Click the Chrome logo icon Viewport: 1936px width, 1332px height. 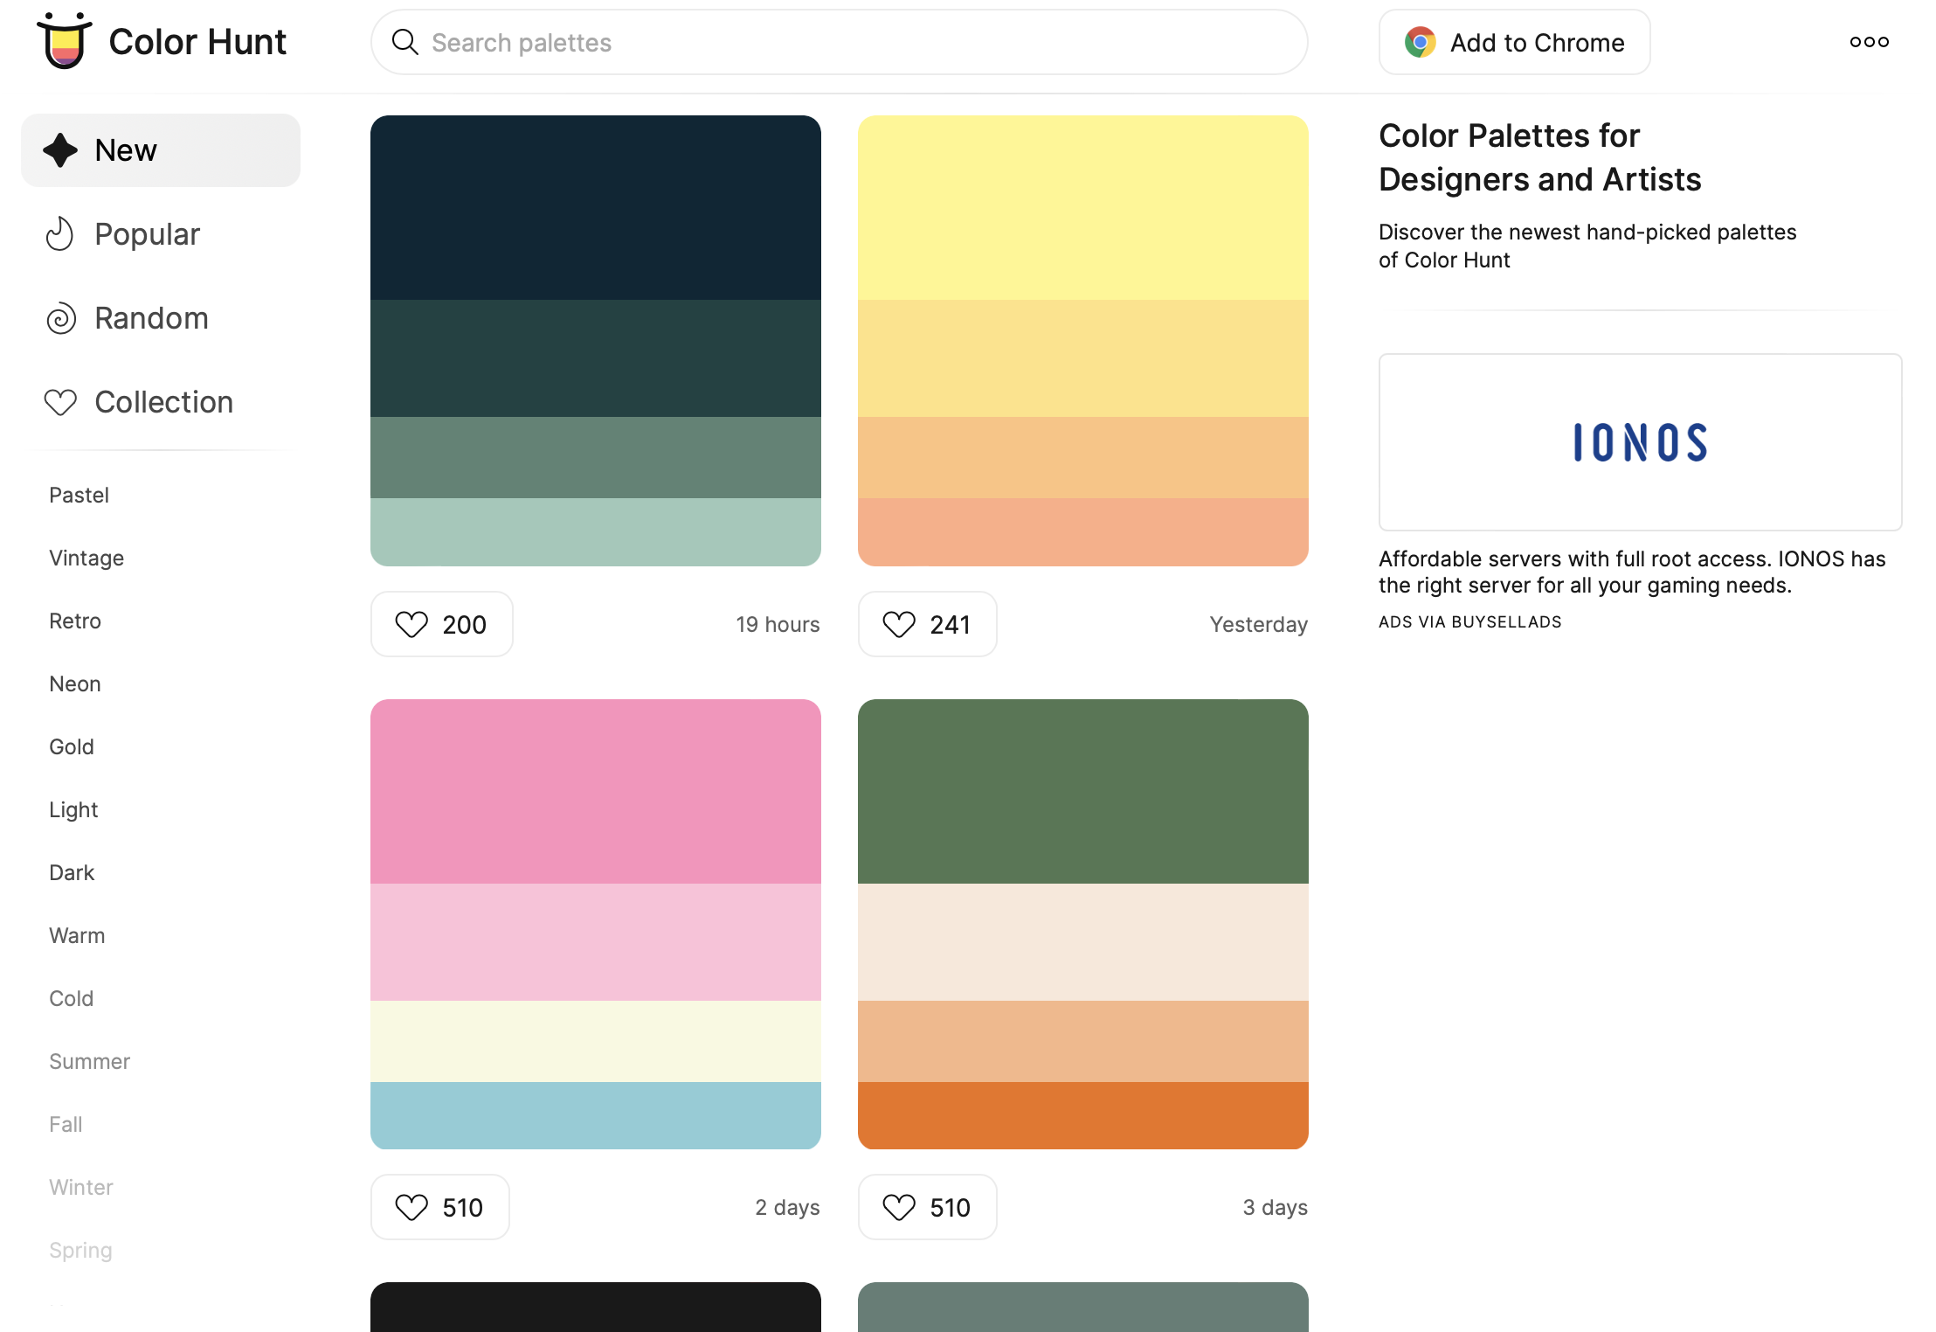[x=1420, y=42]
